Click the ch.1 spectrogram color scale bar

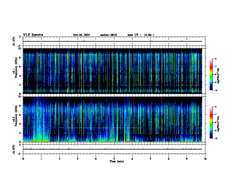click(211, 74)
